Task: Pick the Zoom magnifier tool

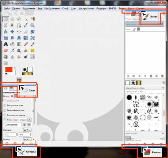Action: pos(33,25)
